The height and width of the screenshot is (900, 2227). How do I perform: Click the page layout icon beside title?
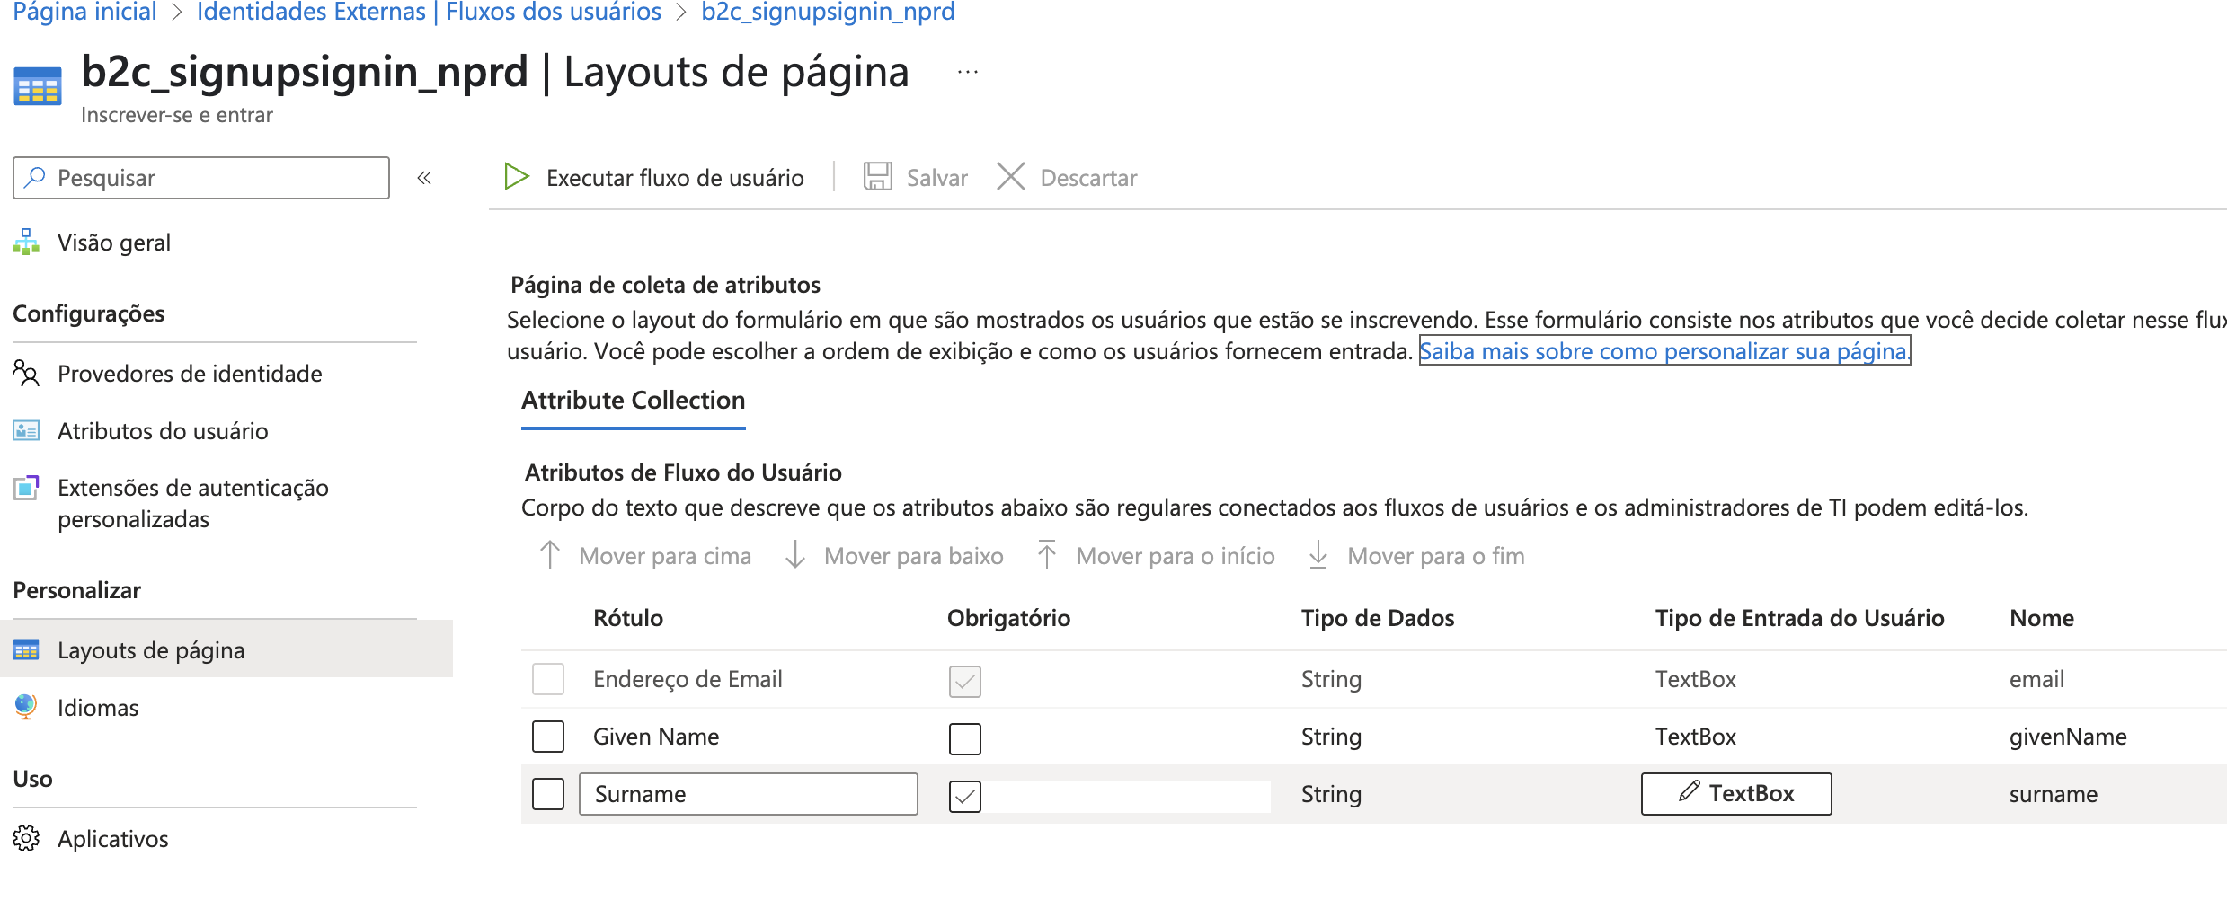38,87
